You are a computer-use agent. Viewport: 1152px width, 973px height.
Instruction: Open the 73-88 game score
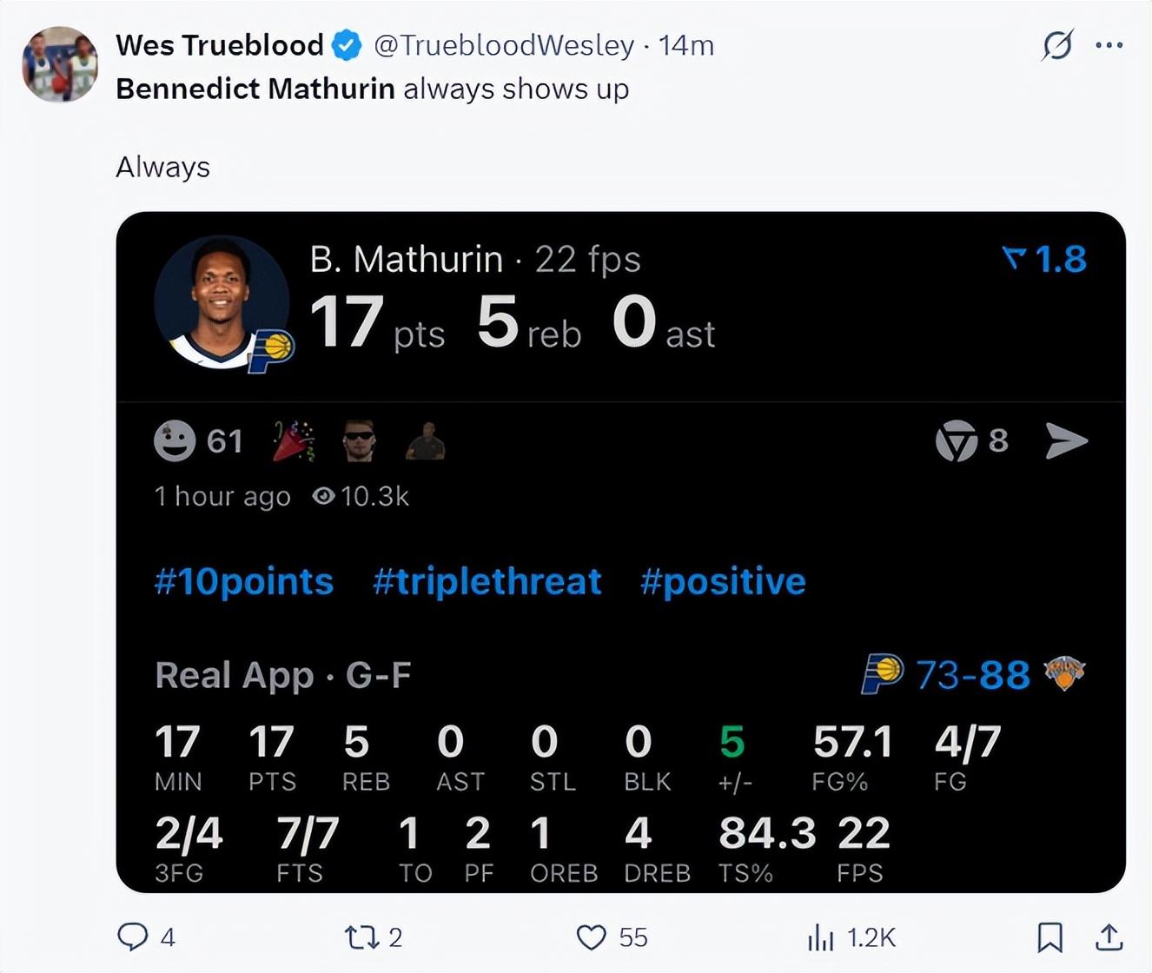tap(973, 674)
